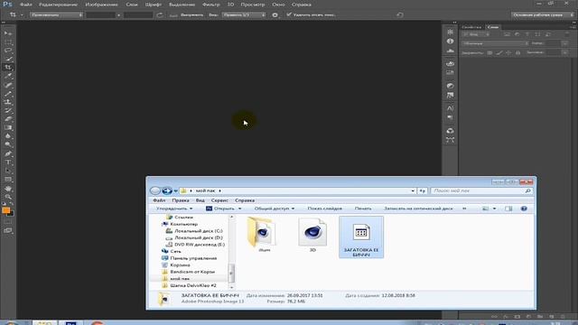
Task: Switch to the Свойства panel tab
Action: coord(471,27)
